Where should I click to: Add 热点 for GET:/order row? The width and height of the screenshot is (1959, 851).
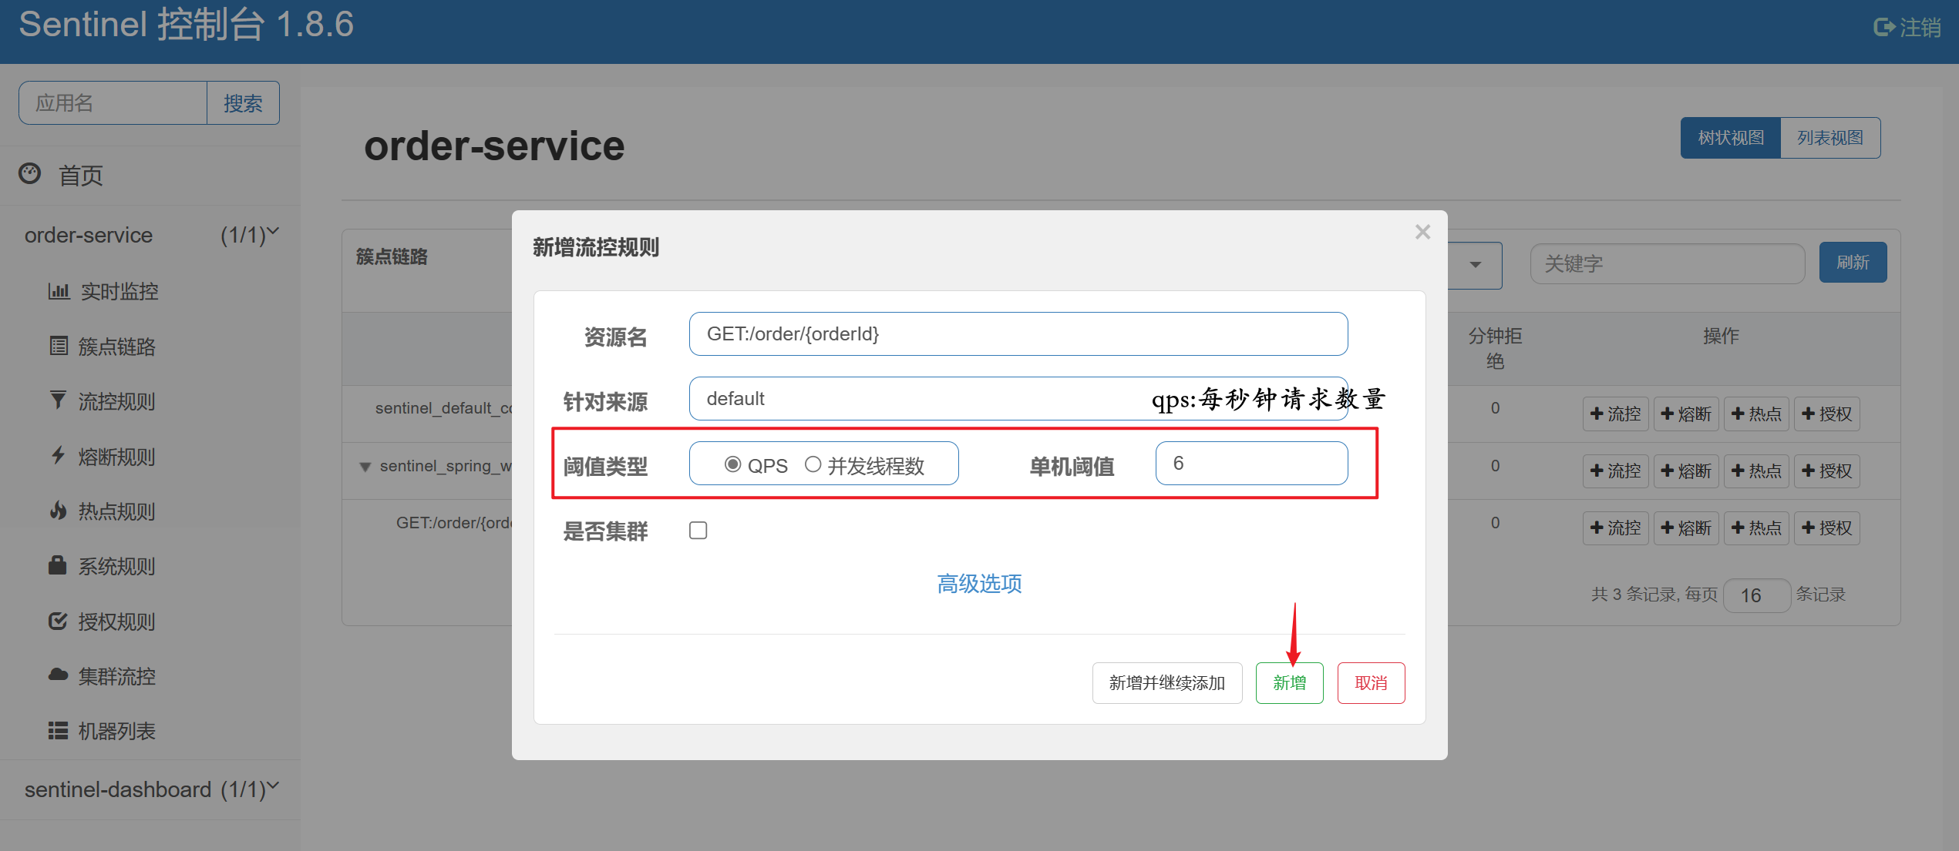pos(1756,528)
